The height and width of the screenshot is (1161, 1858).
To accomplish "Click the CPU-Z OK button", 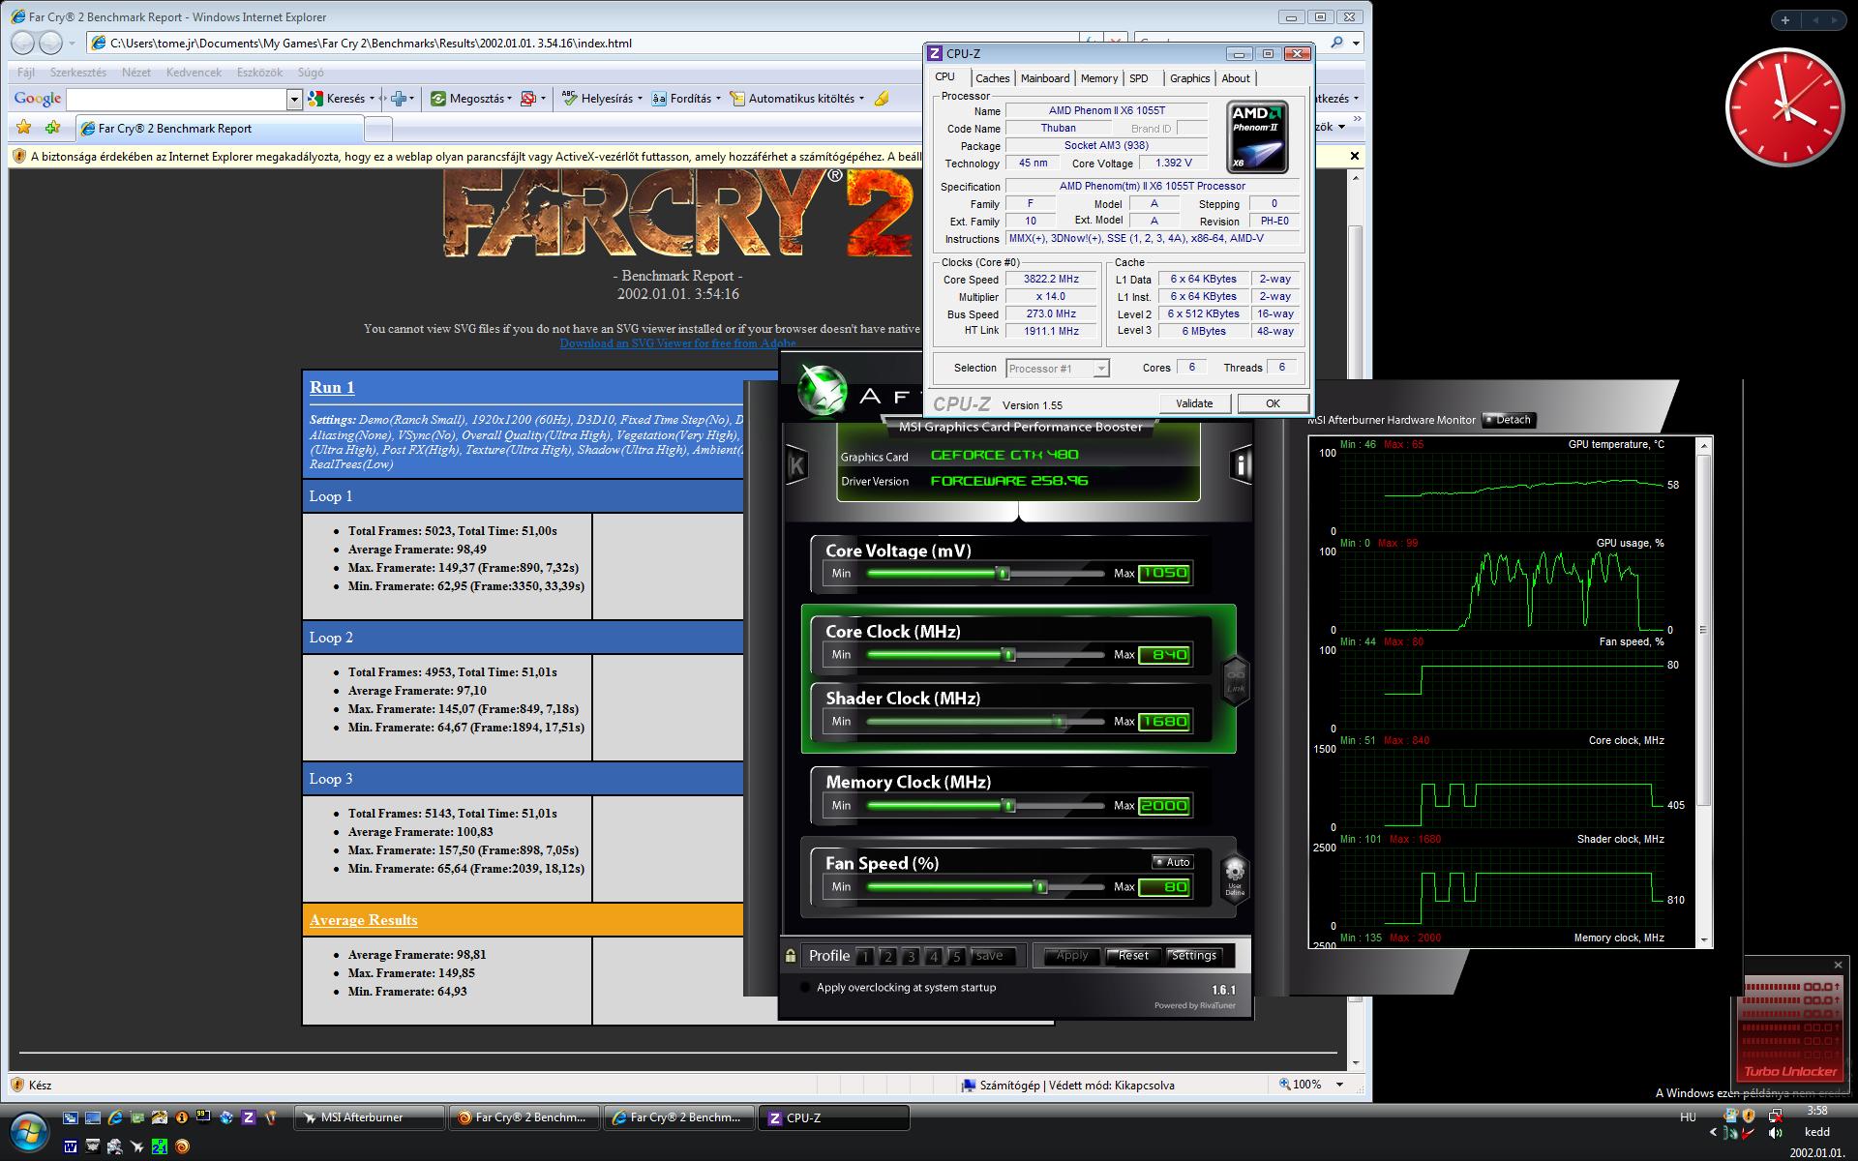I will 1273,403.
